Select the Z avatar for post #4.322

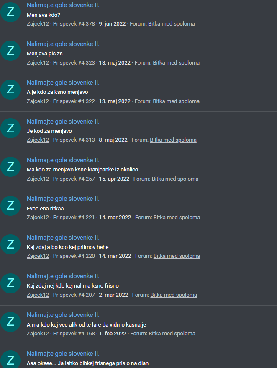10,89
